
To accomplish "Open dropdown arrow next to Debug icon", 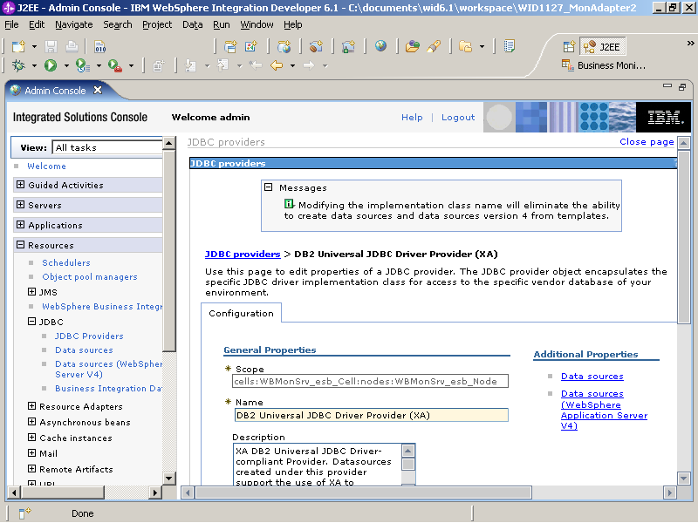I will coord(34,66).
